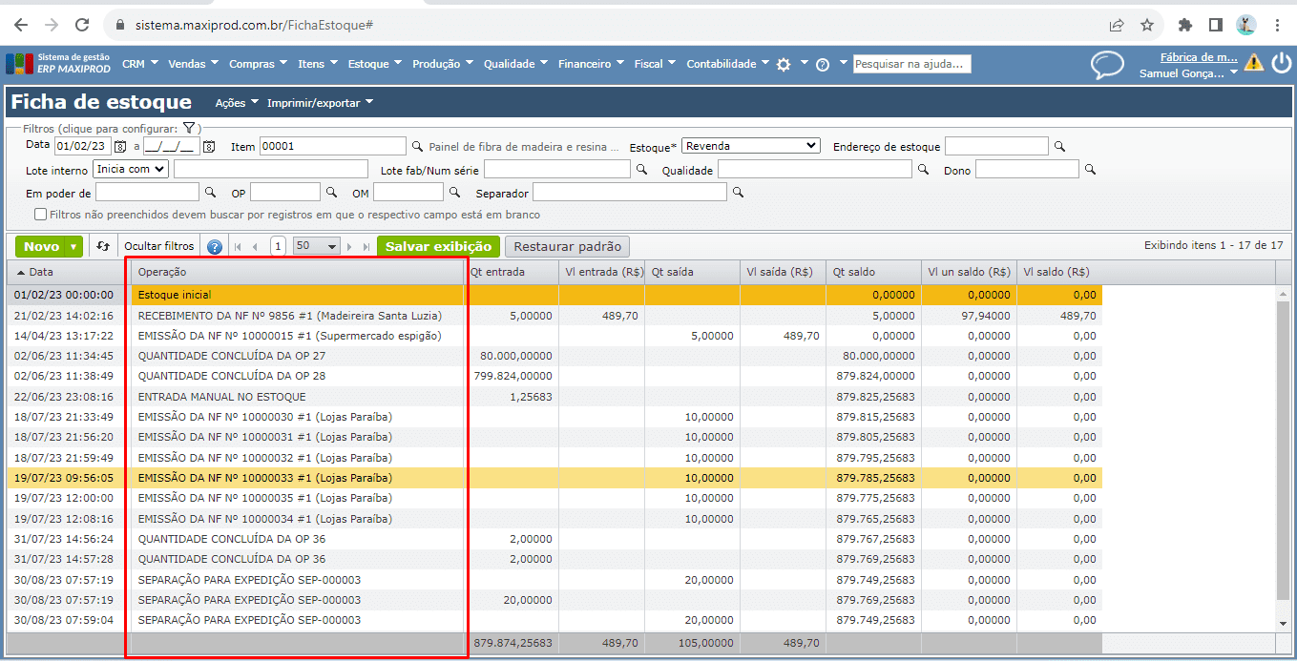Open the chat messages speech bubble icon
1297x661 pixels.
[x=1107, y=65]
